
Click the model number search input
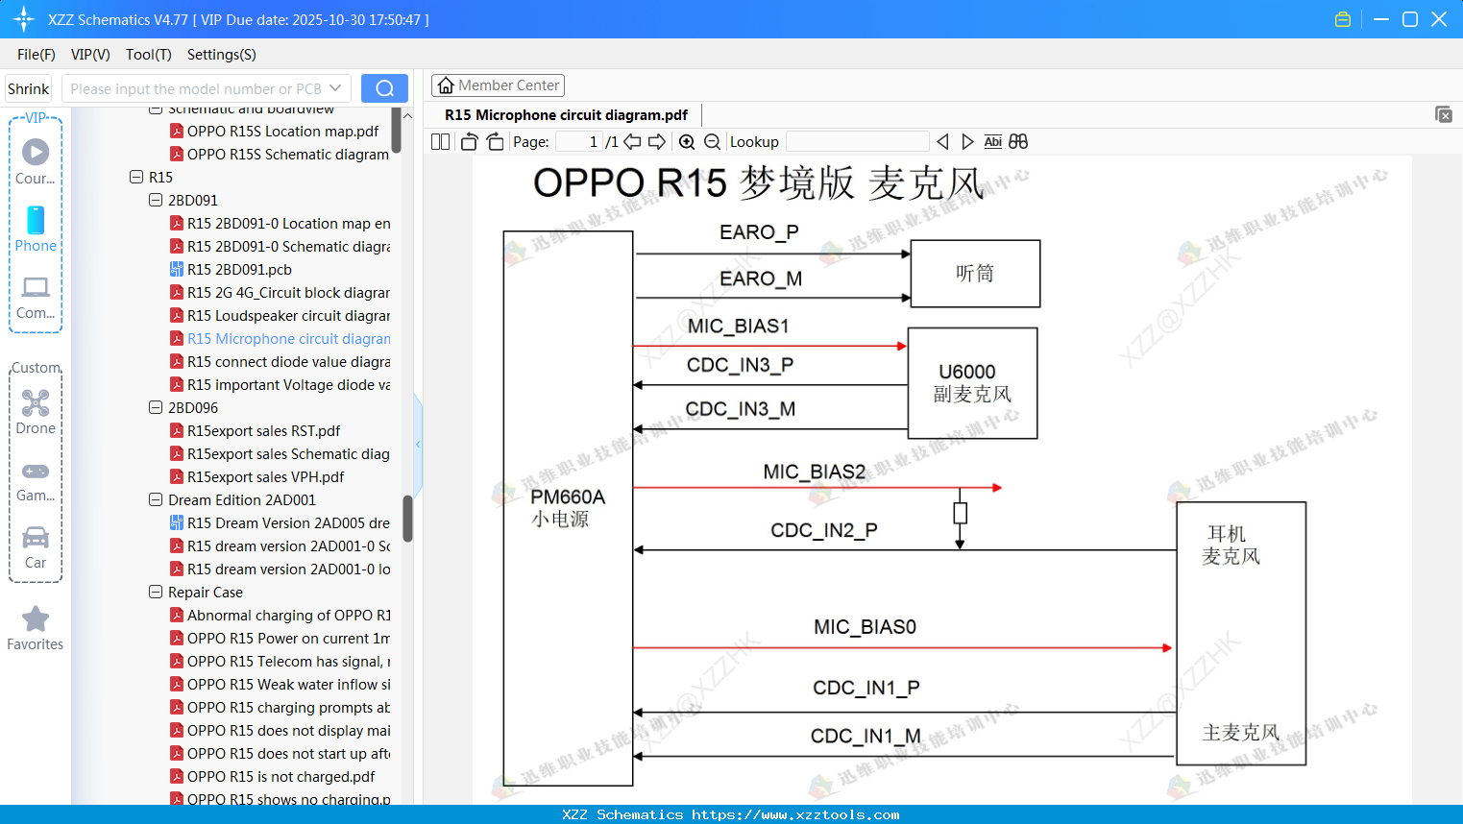pyautogui.click(x=195, y=88)
